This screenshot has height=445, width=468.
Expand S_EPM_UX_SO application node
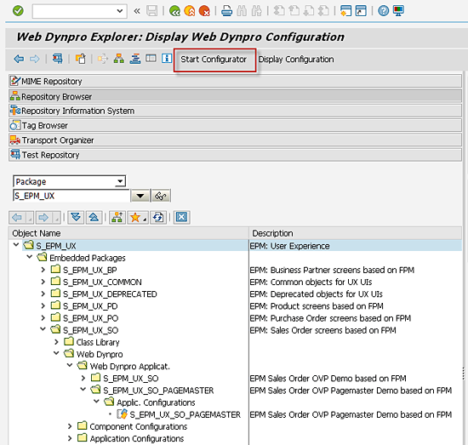coord(83,378)
